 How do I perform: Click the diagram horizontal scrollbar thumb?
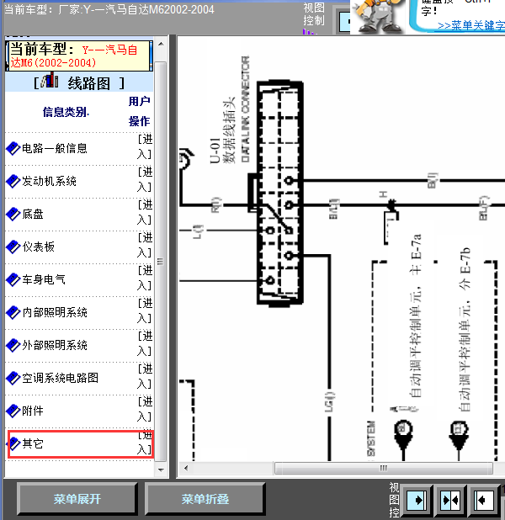384,468
